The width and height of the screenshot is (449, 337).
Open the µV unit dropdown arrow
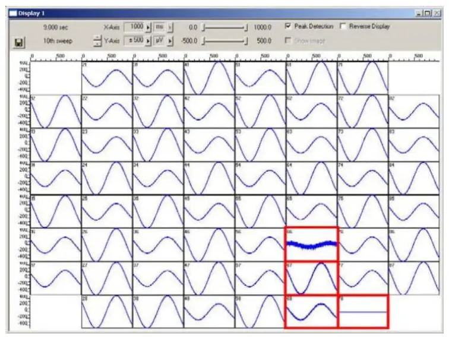click(170, 41)
